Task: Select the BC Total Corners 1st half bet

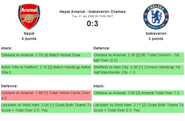Action: (x=138, y=58)
